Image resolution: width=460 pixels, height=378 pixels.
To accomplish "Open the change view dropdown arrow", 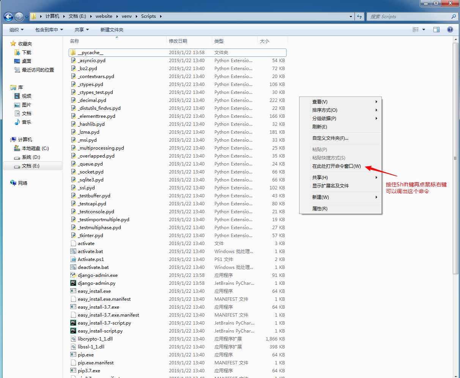I will (424, 30).
